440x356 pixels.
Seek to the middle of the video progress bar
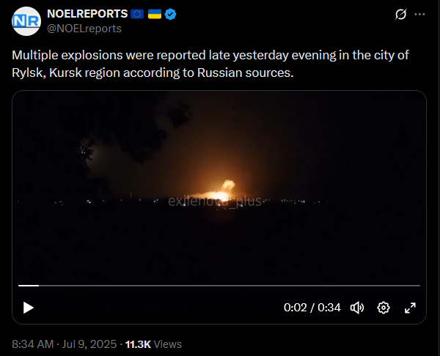click(219, 286)
